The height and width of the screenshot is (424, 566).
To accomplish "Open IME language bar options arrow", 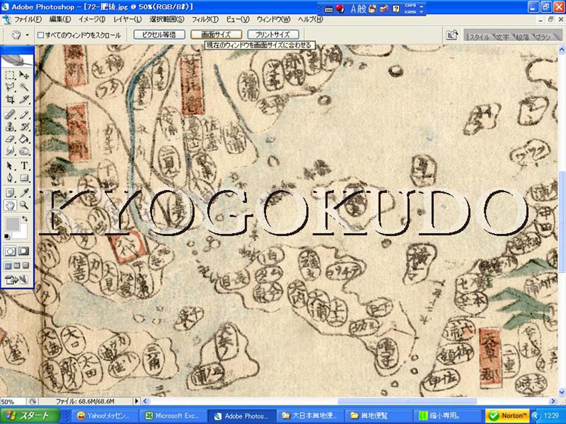I will coord(422,12).
